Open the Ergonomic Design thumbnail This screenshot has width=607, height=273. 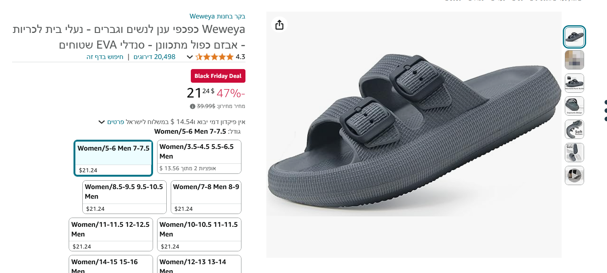574,106
